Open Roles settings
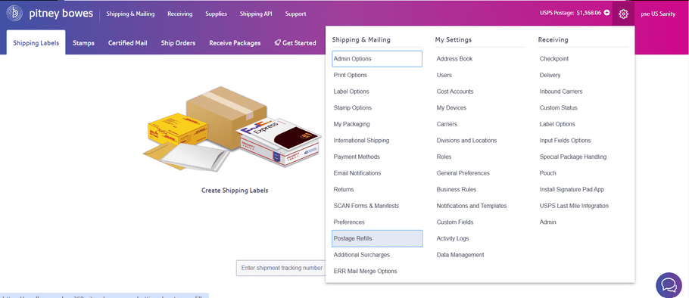Screen dimensions: 689x298 coord(444,157)
